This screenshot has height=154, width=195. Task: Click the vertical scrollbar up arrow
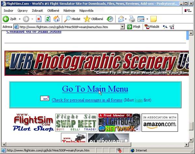pos(191,33)
